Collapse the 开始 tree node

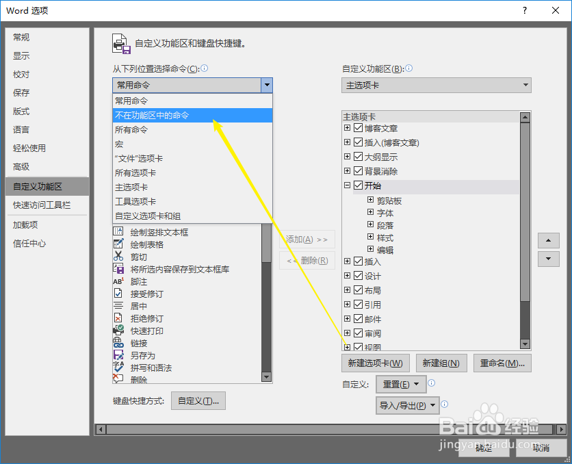point(348,185)
